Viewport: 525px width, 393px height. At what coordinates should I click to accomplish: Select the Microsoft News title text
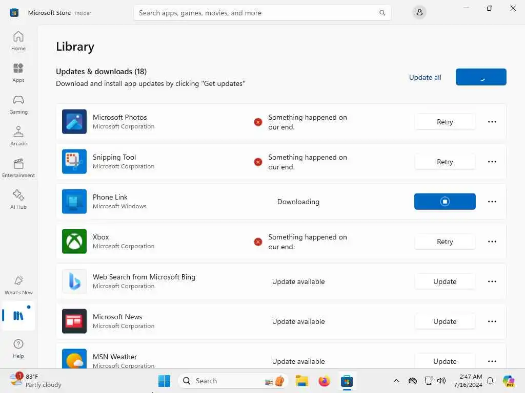point(117,317)
